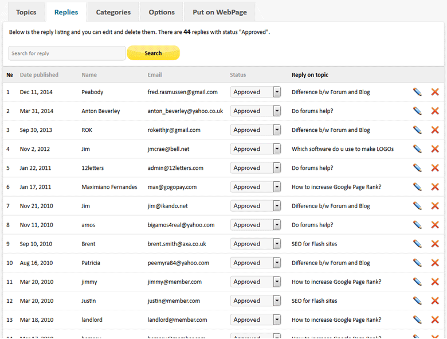This screenshot has width=447, height=339.
Task: Focus the Search for reply field
Action: coord(67,53)
